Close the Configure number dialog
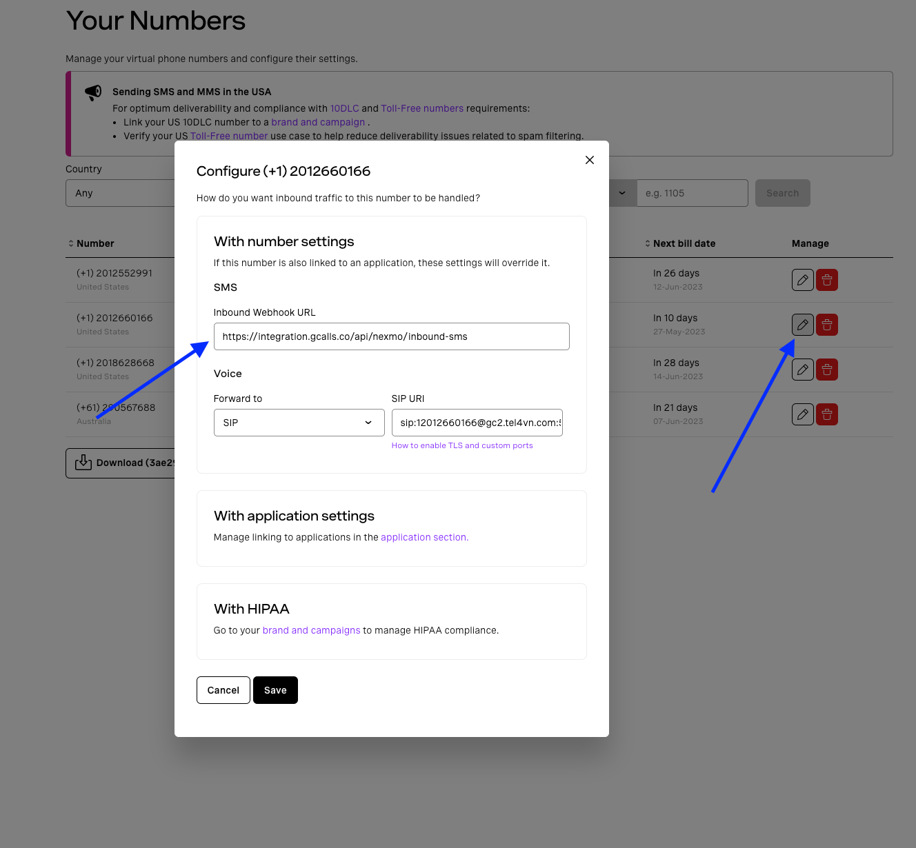 tap(590, 160)
